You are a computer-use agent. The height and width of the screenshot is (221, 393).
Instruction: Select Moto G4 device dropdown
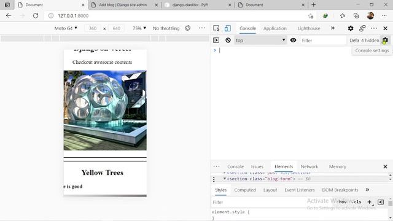(x=66, y=28)
